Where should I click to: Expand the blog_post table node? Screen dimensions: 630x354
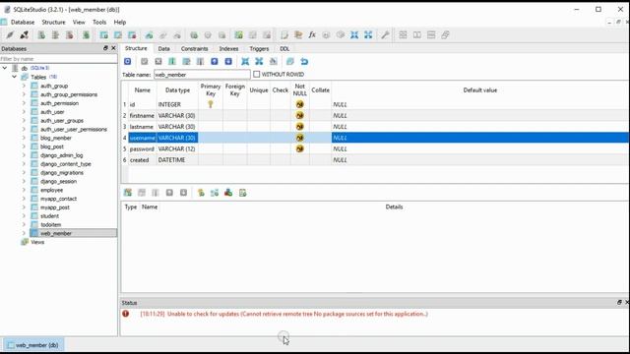[24, 147]
